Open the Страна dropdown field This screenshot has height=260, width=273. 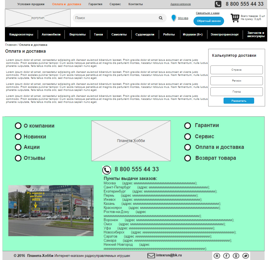pos(236,70)
